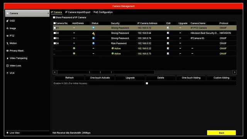Switch to the IP Camera tab
This screenshot has width=247, height=139.
click(x=56, y=12)
